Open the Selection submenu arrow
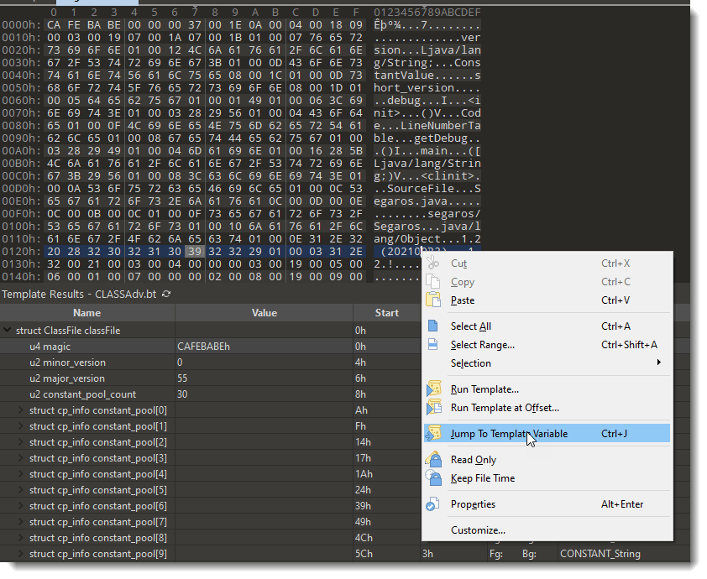The width and height of the screenshot is (707, 579). tap(659, 363)
